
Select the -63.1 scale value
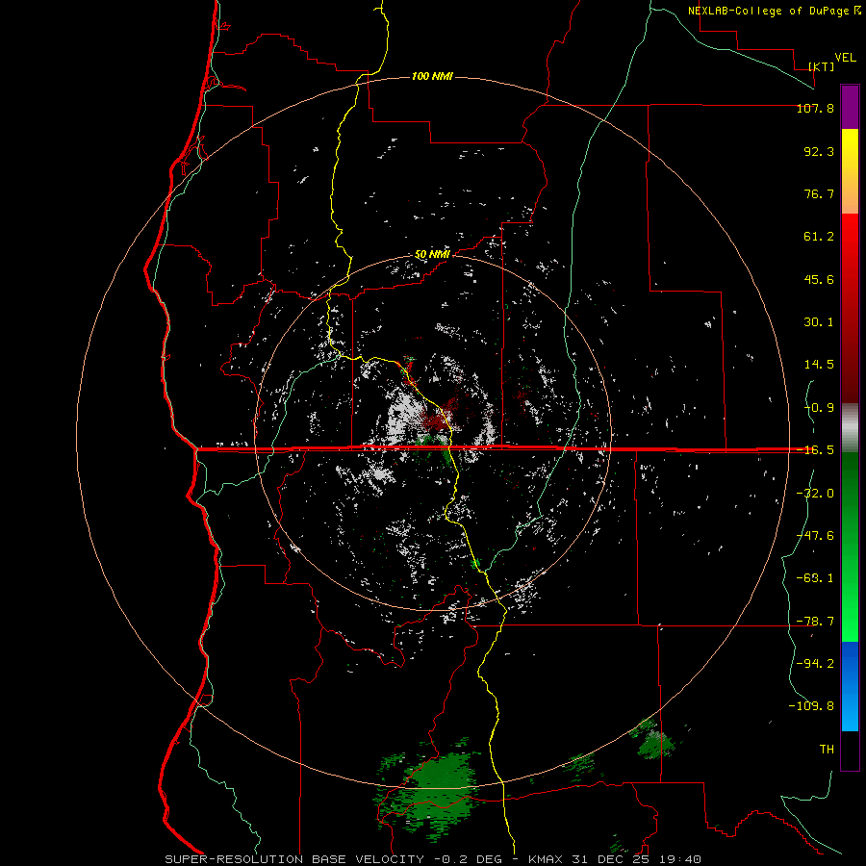coord(815,578)
